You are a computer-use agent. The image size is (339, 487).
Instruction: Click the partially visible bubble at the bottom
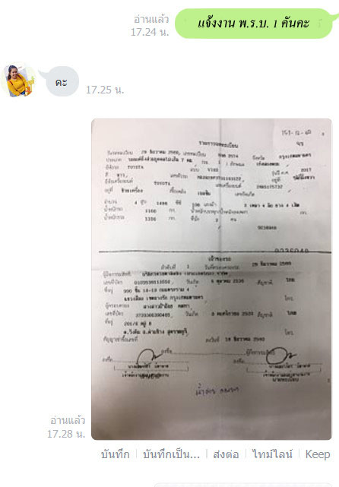244,485
